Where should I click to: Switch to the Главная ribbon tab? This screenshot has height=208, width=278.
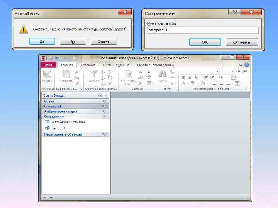pos(67,65)
